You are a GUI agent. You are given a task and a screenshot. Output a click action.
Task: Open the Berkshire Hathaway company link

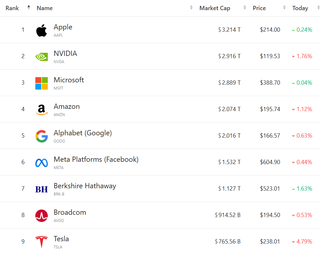point(85,186)
